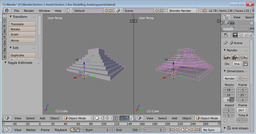This screenshot has height=134, width=256.
Task: Click the Translate button
Action: click(22, 24)
